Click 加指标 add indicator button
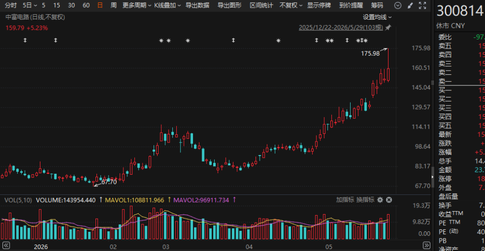 [345, 200]
